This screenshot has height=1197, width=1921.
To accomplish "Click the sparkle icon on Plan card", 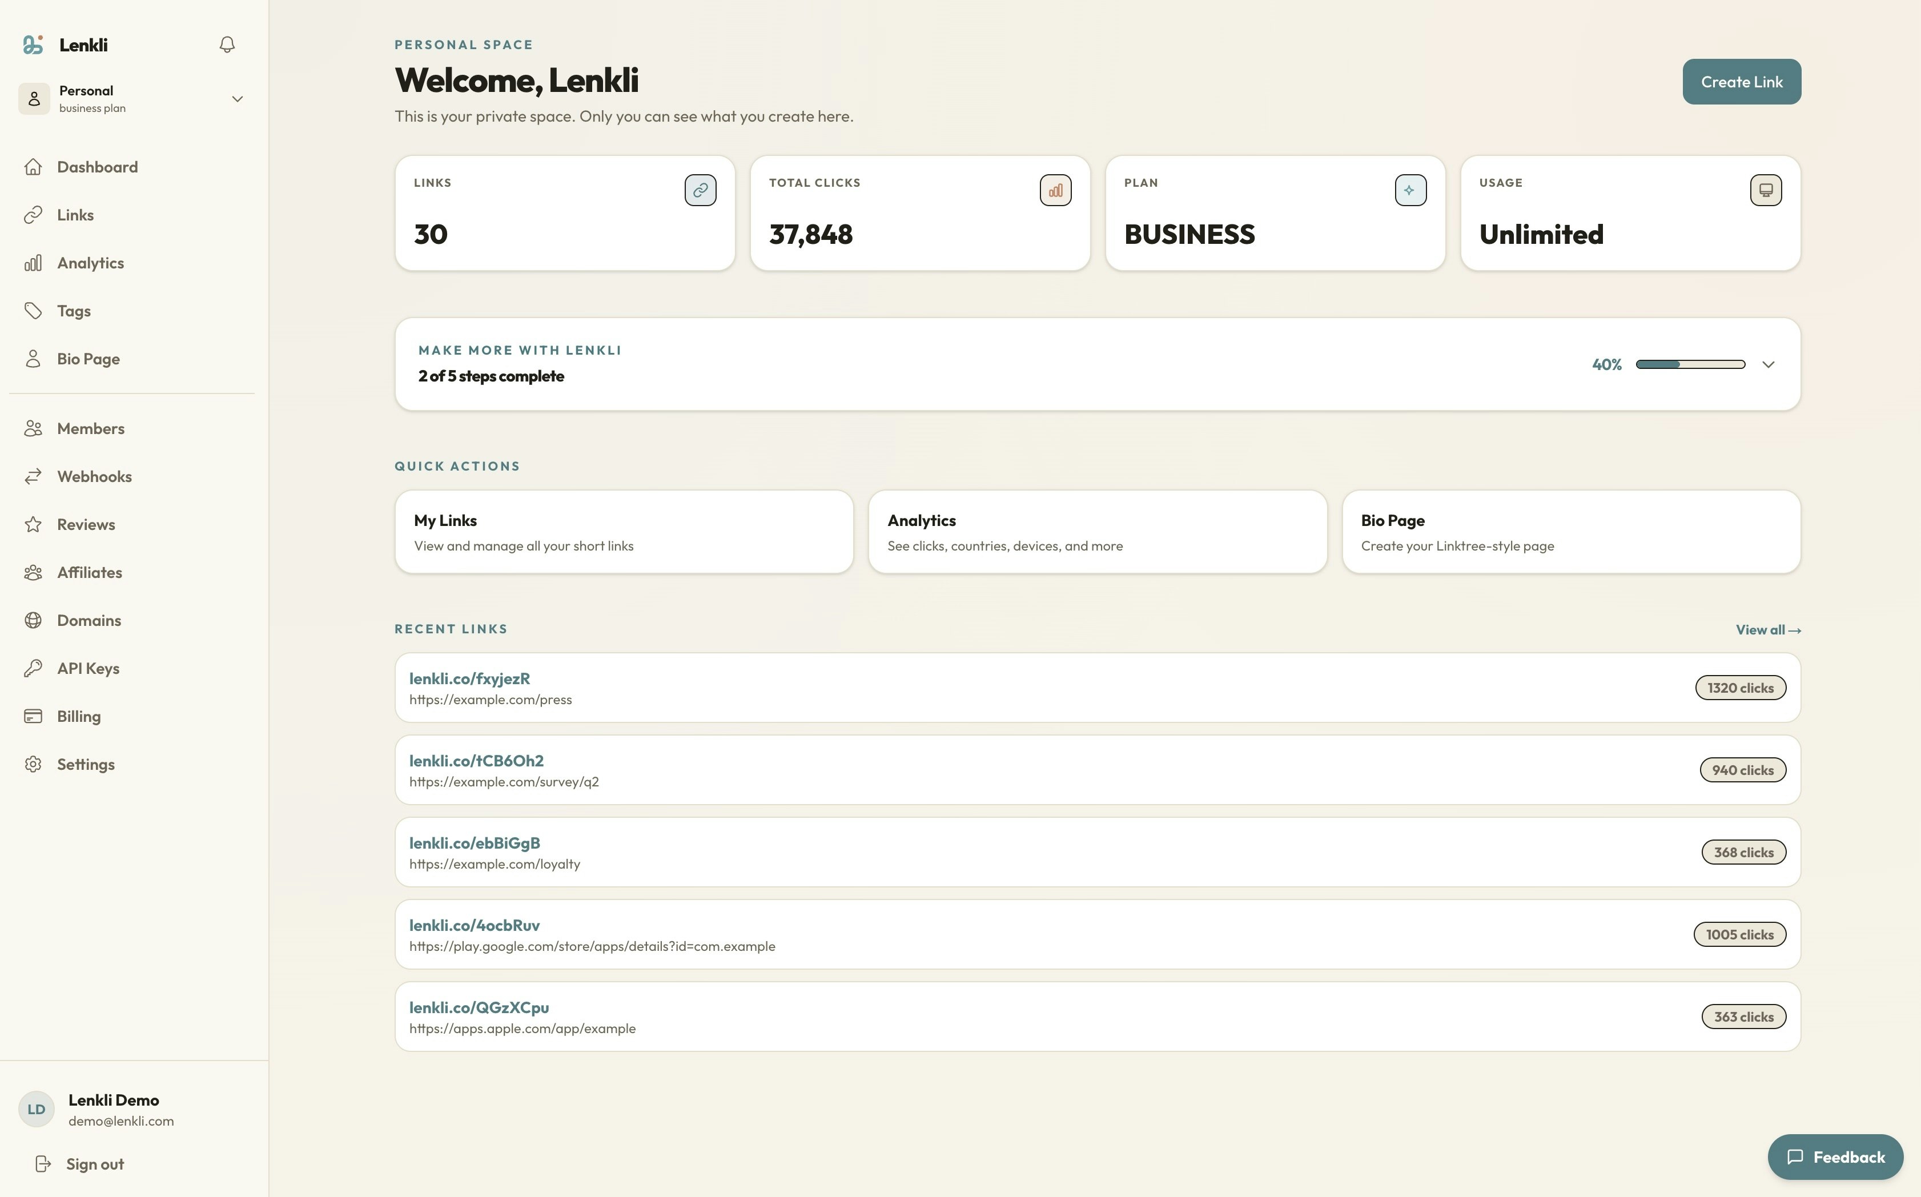I will point(1410,190).
